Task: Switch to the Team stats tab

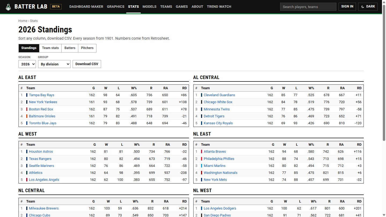Action: tap(50, 48)
